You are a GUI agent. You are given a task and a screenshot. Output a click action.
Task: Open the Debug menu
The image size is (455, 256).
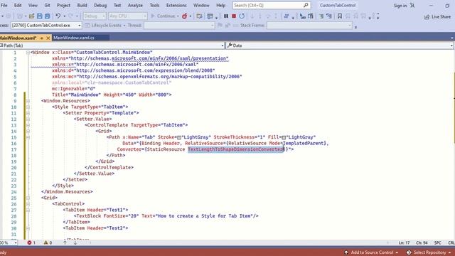[100, 5]
